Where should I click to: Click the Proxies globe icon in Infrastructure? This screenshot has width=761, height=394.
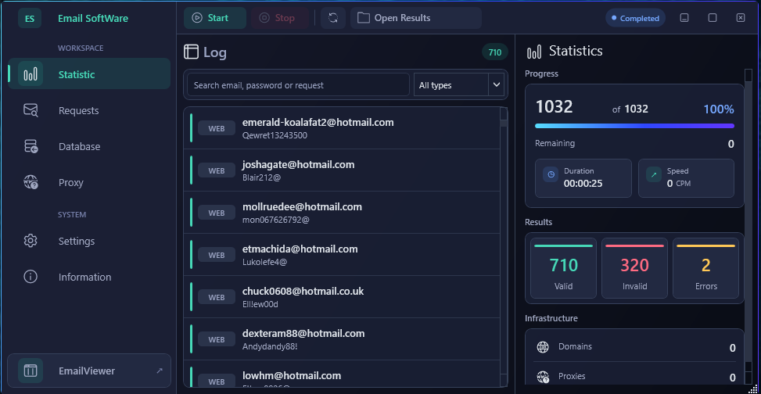(x=543, y=377)
